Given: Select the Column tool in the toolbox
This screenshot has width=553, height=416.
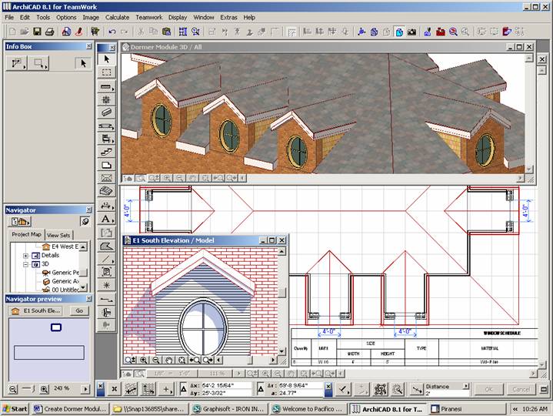Looking at the screenshot, I should click(106, 99).
